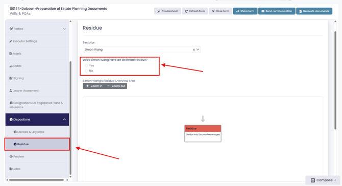Click the person icon beside Lawyer Assessment
The image size is (342, 186).
tap(11, 90)
